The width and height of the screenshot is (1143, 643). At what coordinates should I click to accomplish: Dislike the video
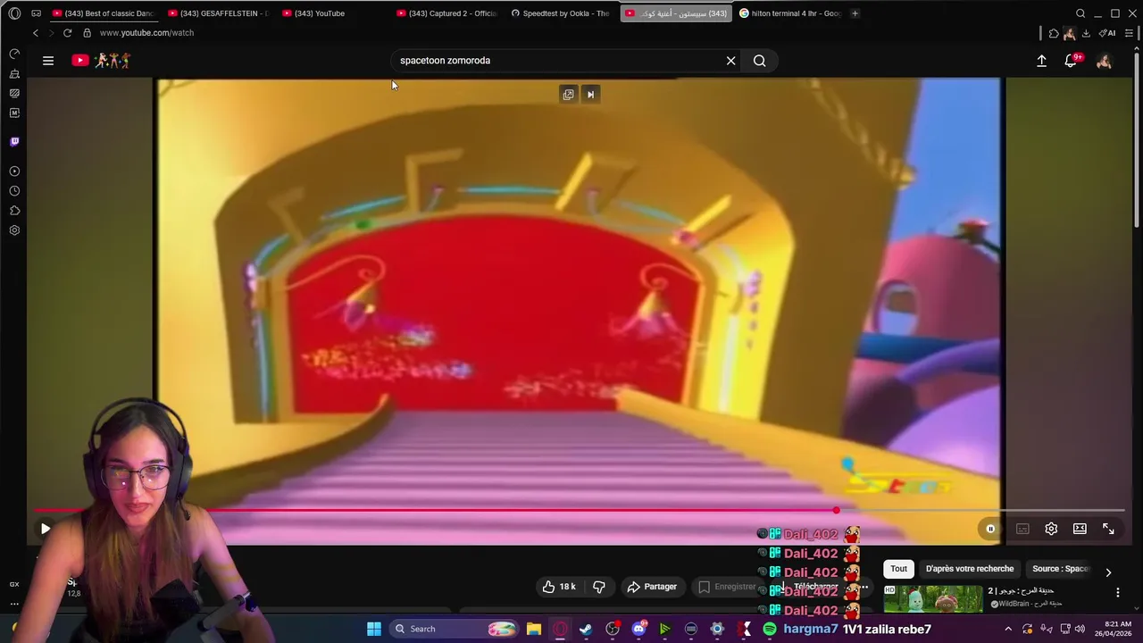(598, 587)
